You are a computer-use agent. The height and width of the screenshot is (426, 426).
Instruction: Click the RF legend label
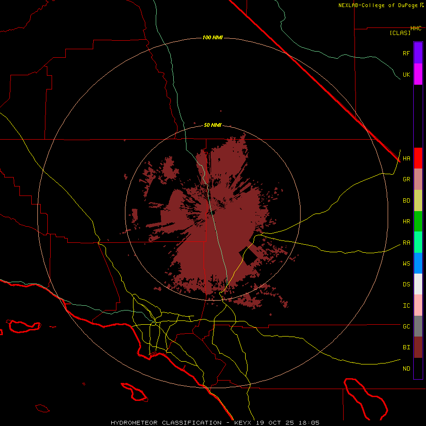(407, 53)
